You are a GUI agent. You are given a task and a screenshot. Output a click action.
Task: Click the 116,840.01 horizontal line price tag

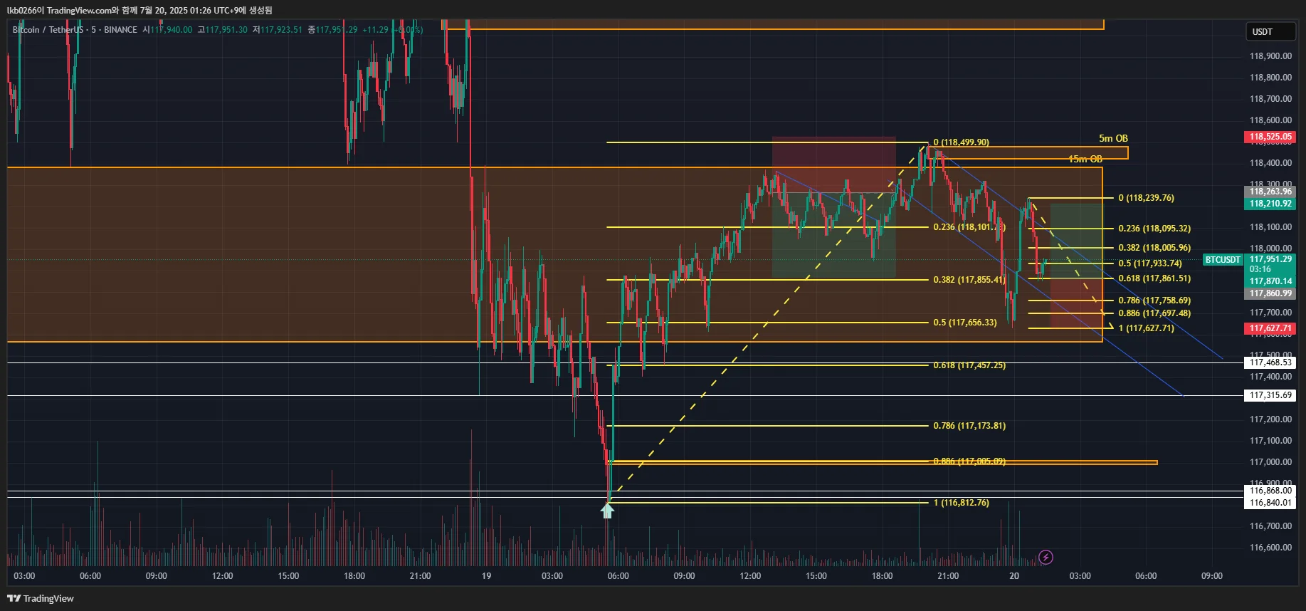pos(1270,503)
